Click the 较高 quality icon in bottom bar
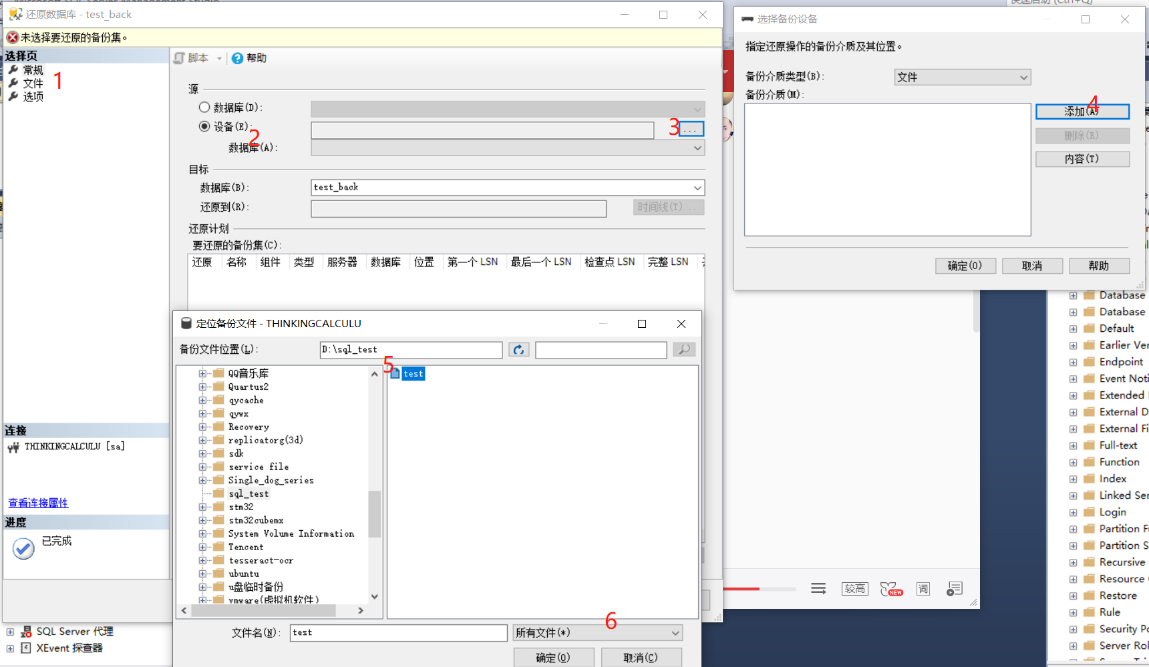The width and height of the screenshot is (1149, 667). coord(854,589)
